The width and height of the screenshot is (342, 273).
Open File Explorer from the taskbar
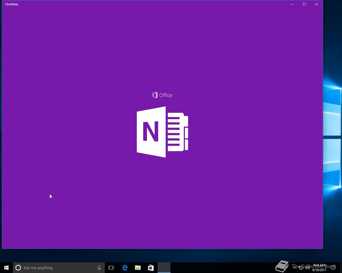coord(138,268)
